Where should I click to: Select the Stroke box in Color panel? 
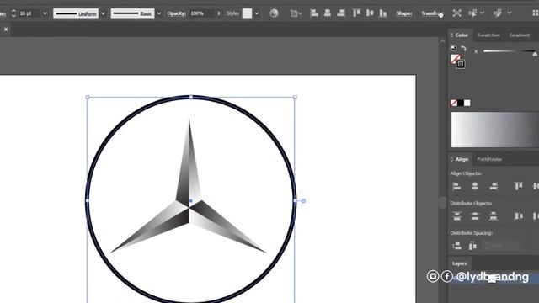[x=461, y=64]
